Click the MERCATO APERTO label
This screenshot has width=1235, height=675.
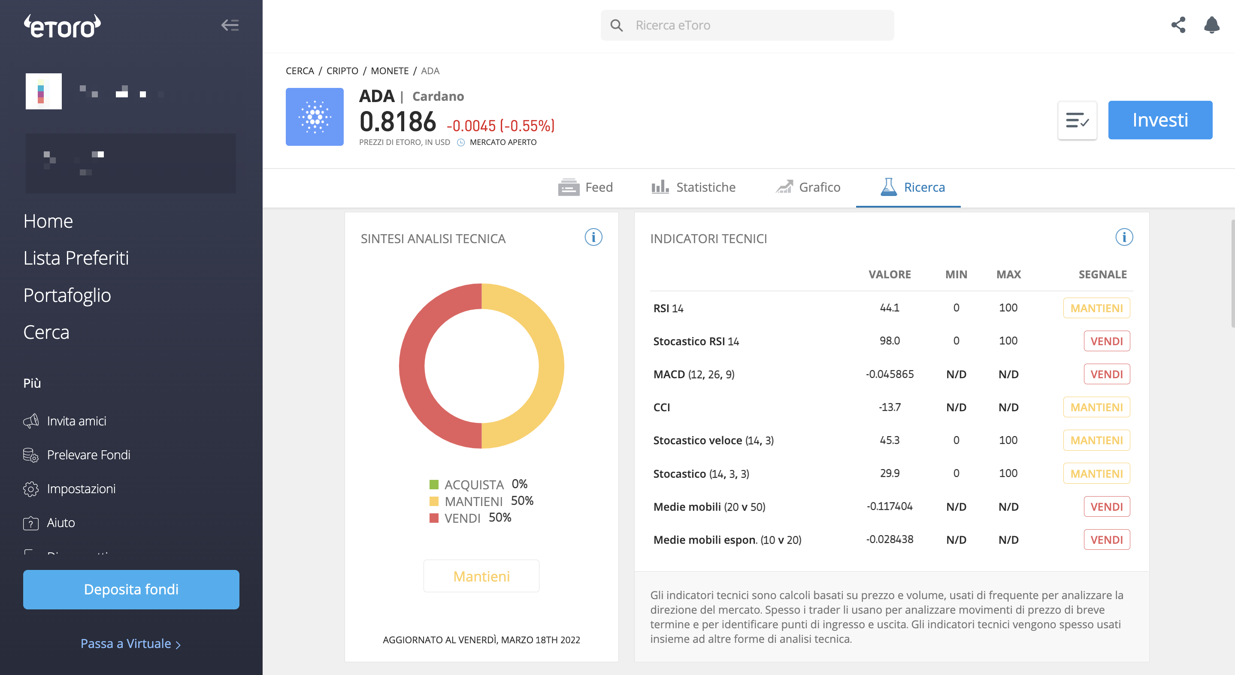click(503, 142)
